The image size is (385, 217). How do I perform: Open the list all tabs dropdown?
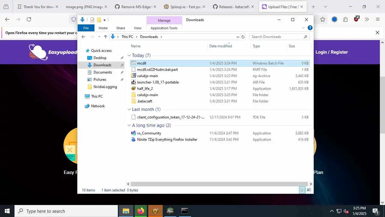[x=325, y=7]
